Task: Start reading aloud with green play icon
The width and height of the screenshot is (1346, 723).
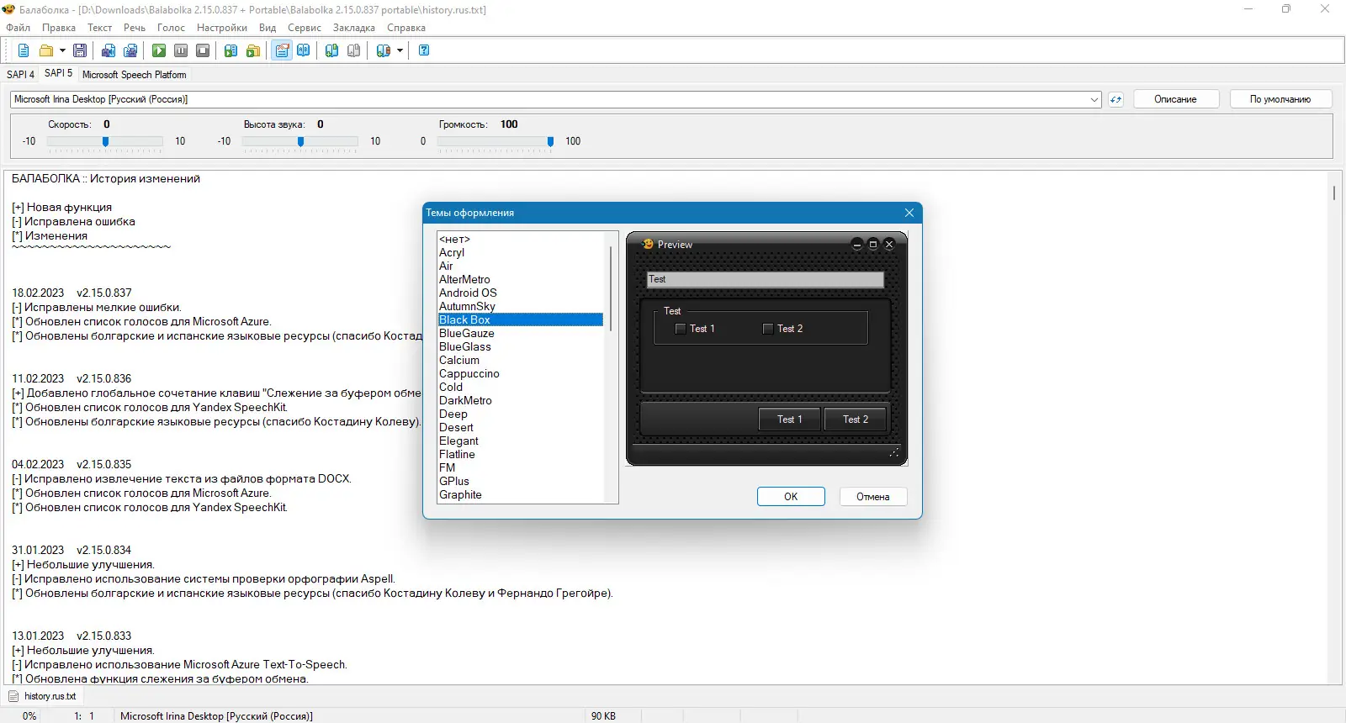Action: click(159, 50)
